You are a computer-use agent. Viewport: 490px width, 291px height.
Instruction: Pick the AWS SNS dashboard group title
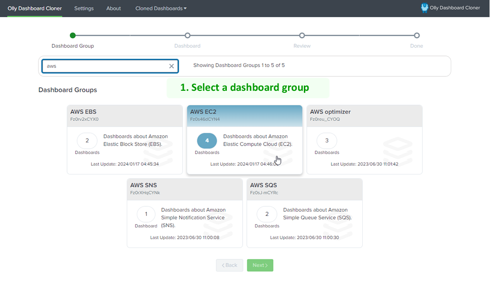coord(144,185)
